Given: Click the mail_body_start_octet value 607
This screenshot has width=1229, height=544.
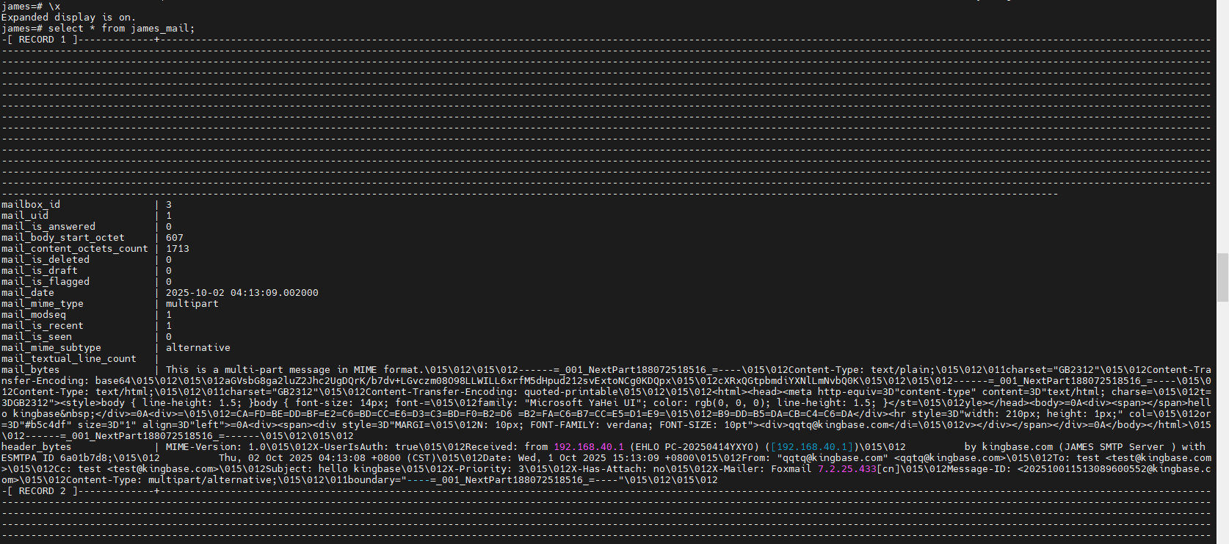Looking at the screenshot, I should click(174, 238).
